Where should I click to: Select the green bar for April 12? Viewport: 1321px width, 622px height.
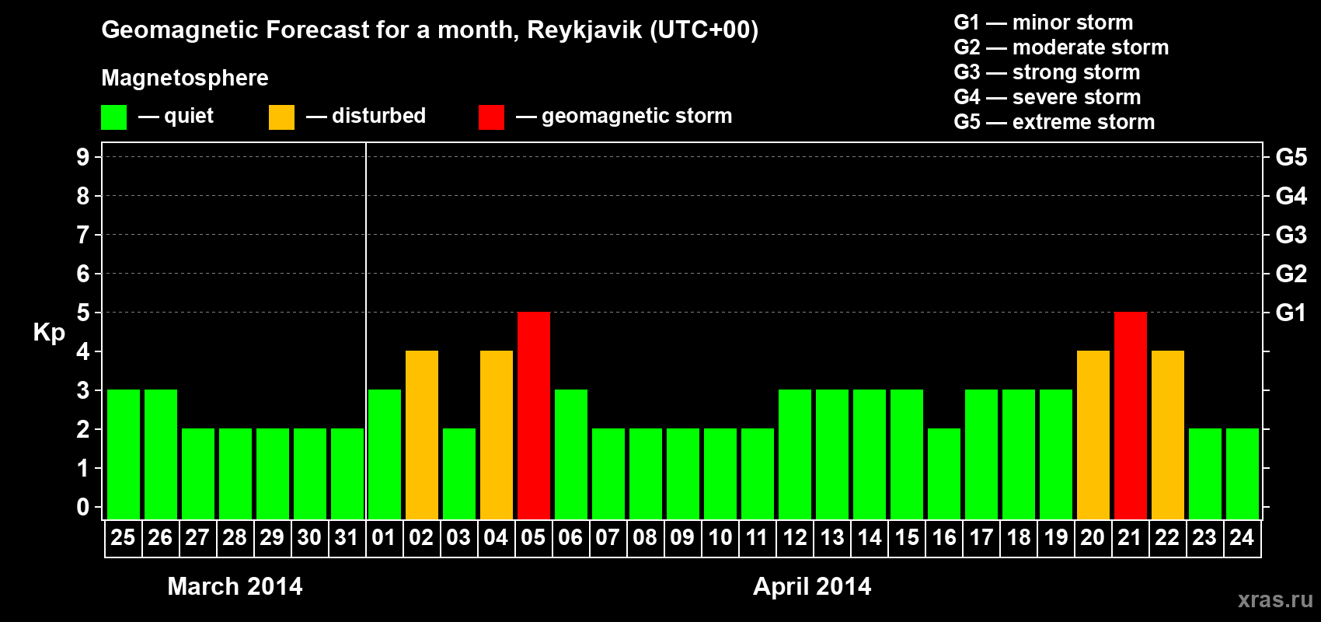(x=795, y=454)
